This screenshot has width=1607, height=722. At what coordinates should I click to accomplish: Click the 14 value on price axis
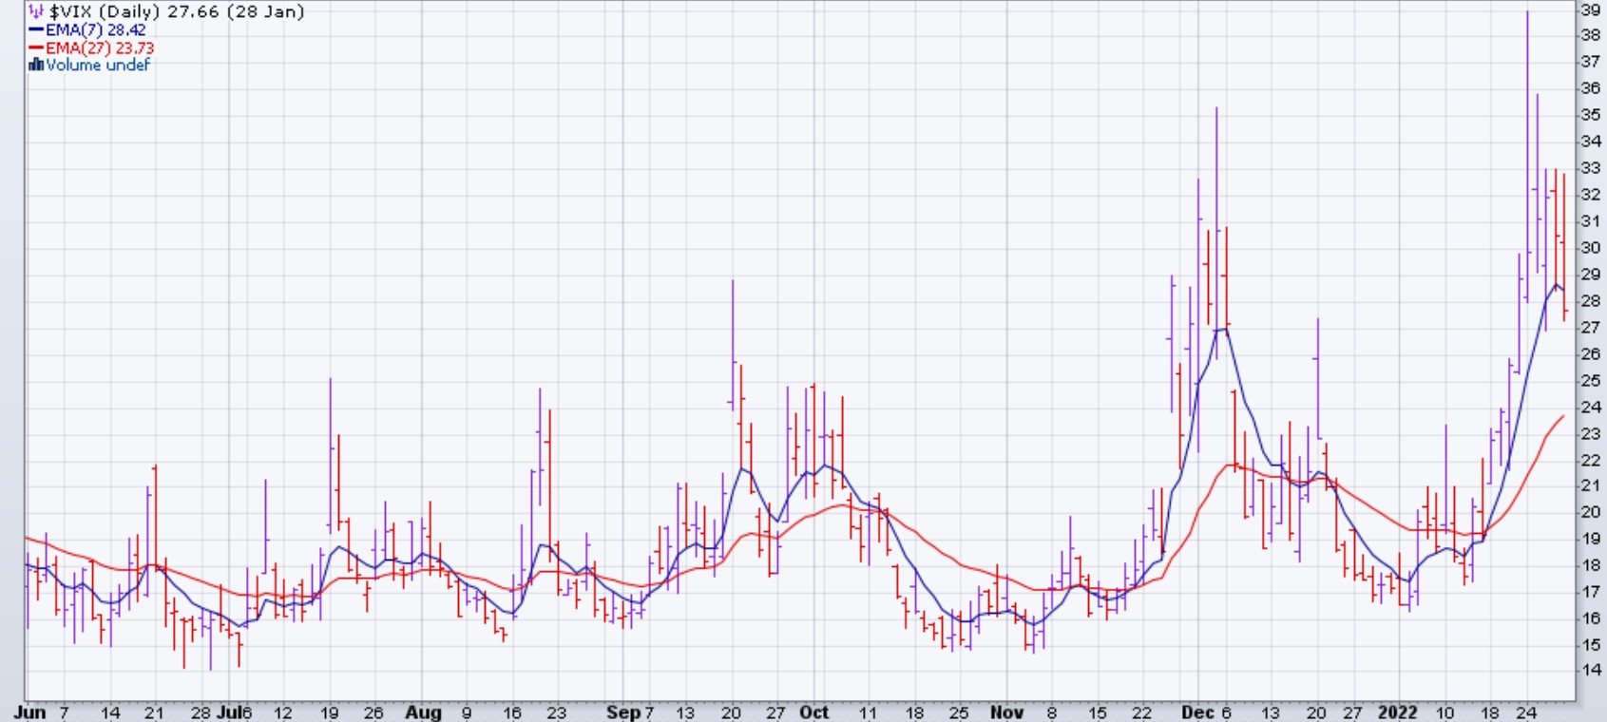[x=1590, y=670]
